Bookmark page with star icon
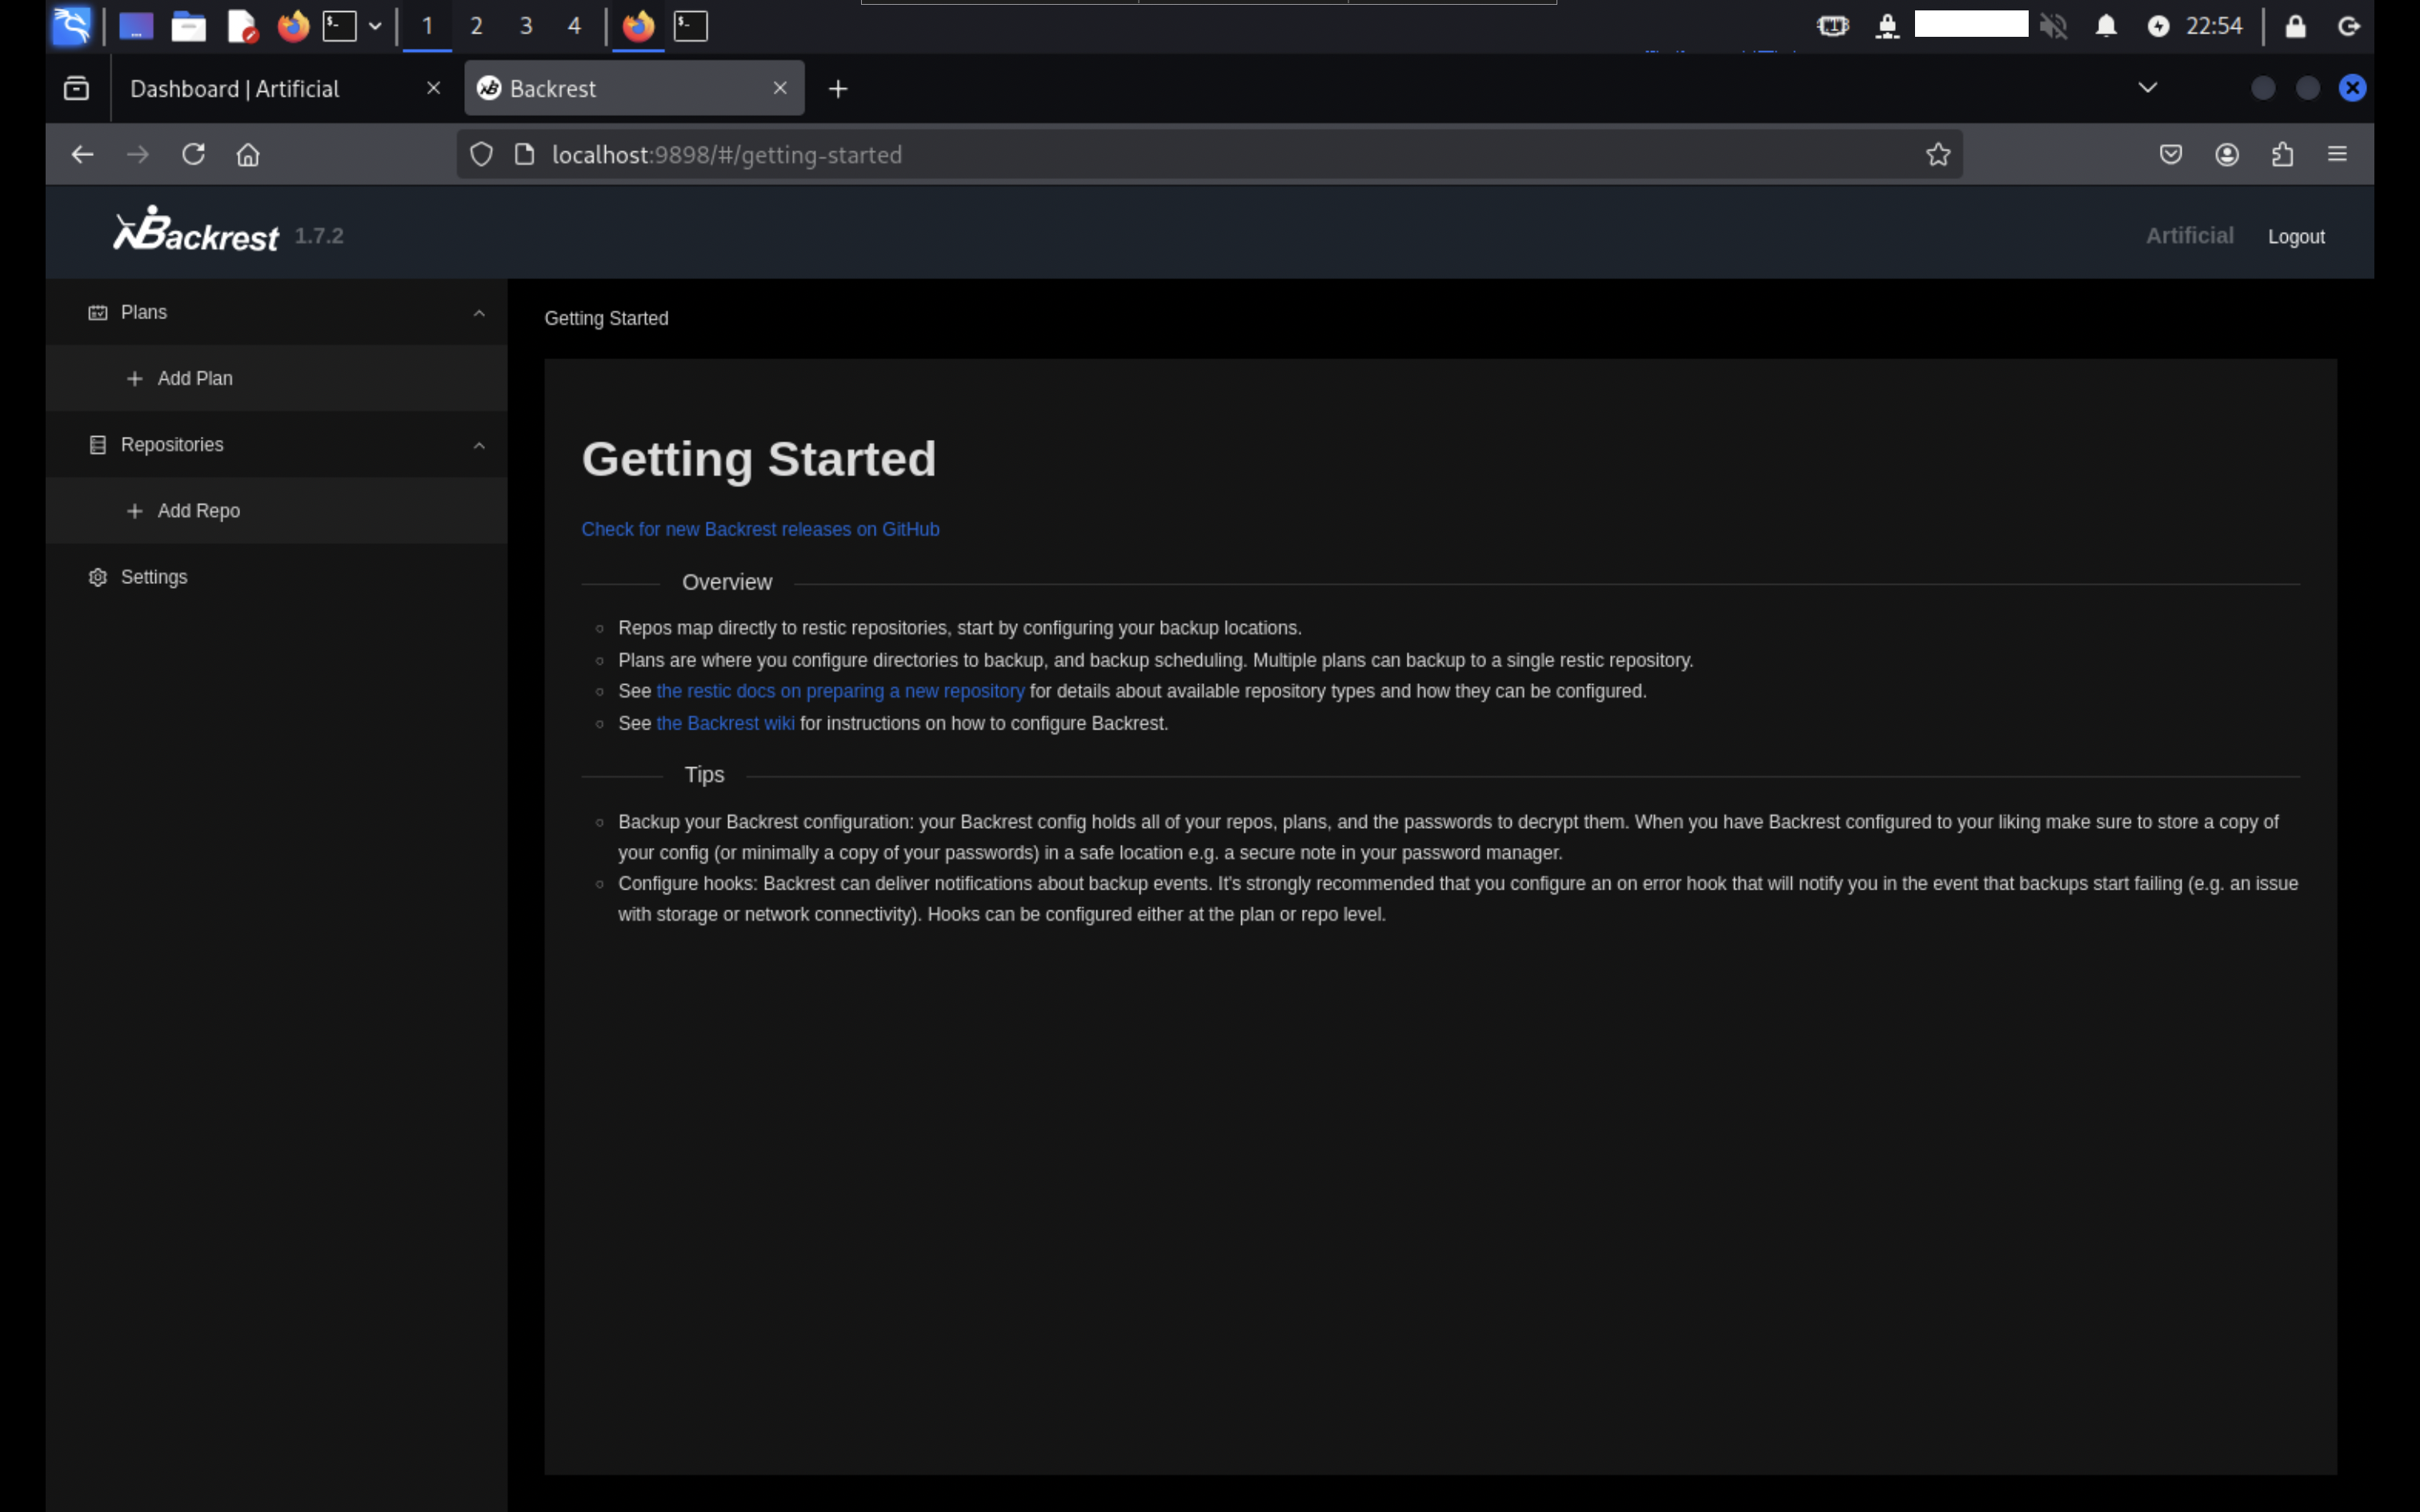 pos(1938,154)
